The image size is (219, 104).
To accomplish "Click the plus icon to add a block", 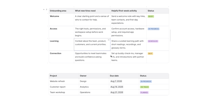I will 44,10.
